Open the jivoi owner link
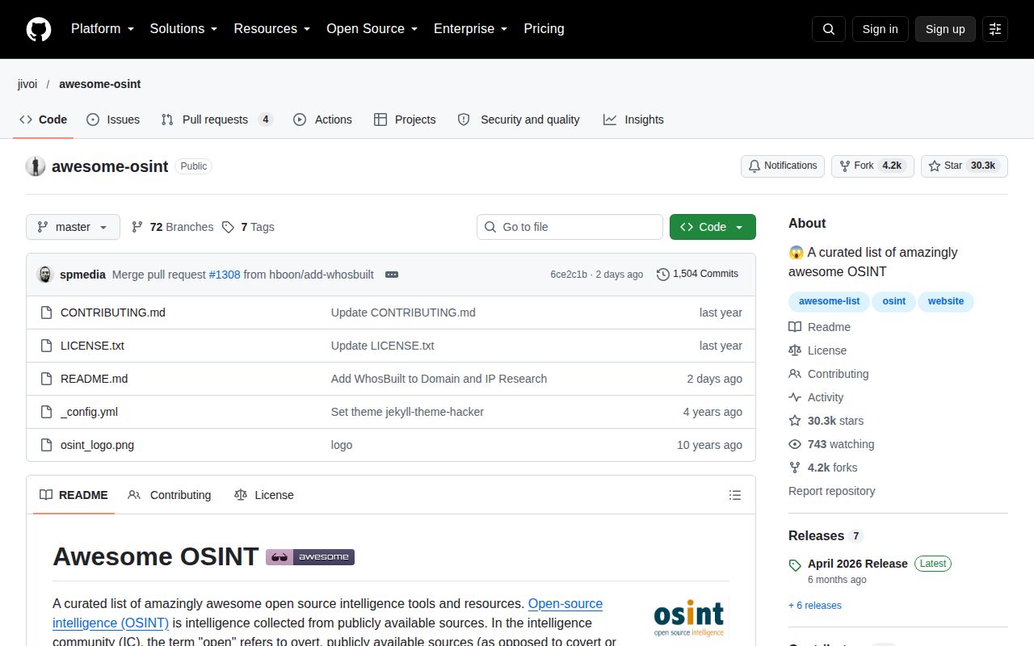1034x646 pixels. [x=27, y=84]
